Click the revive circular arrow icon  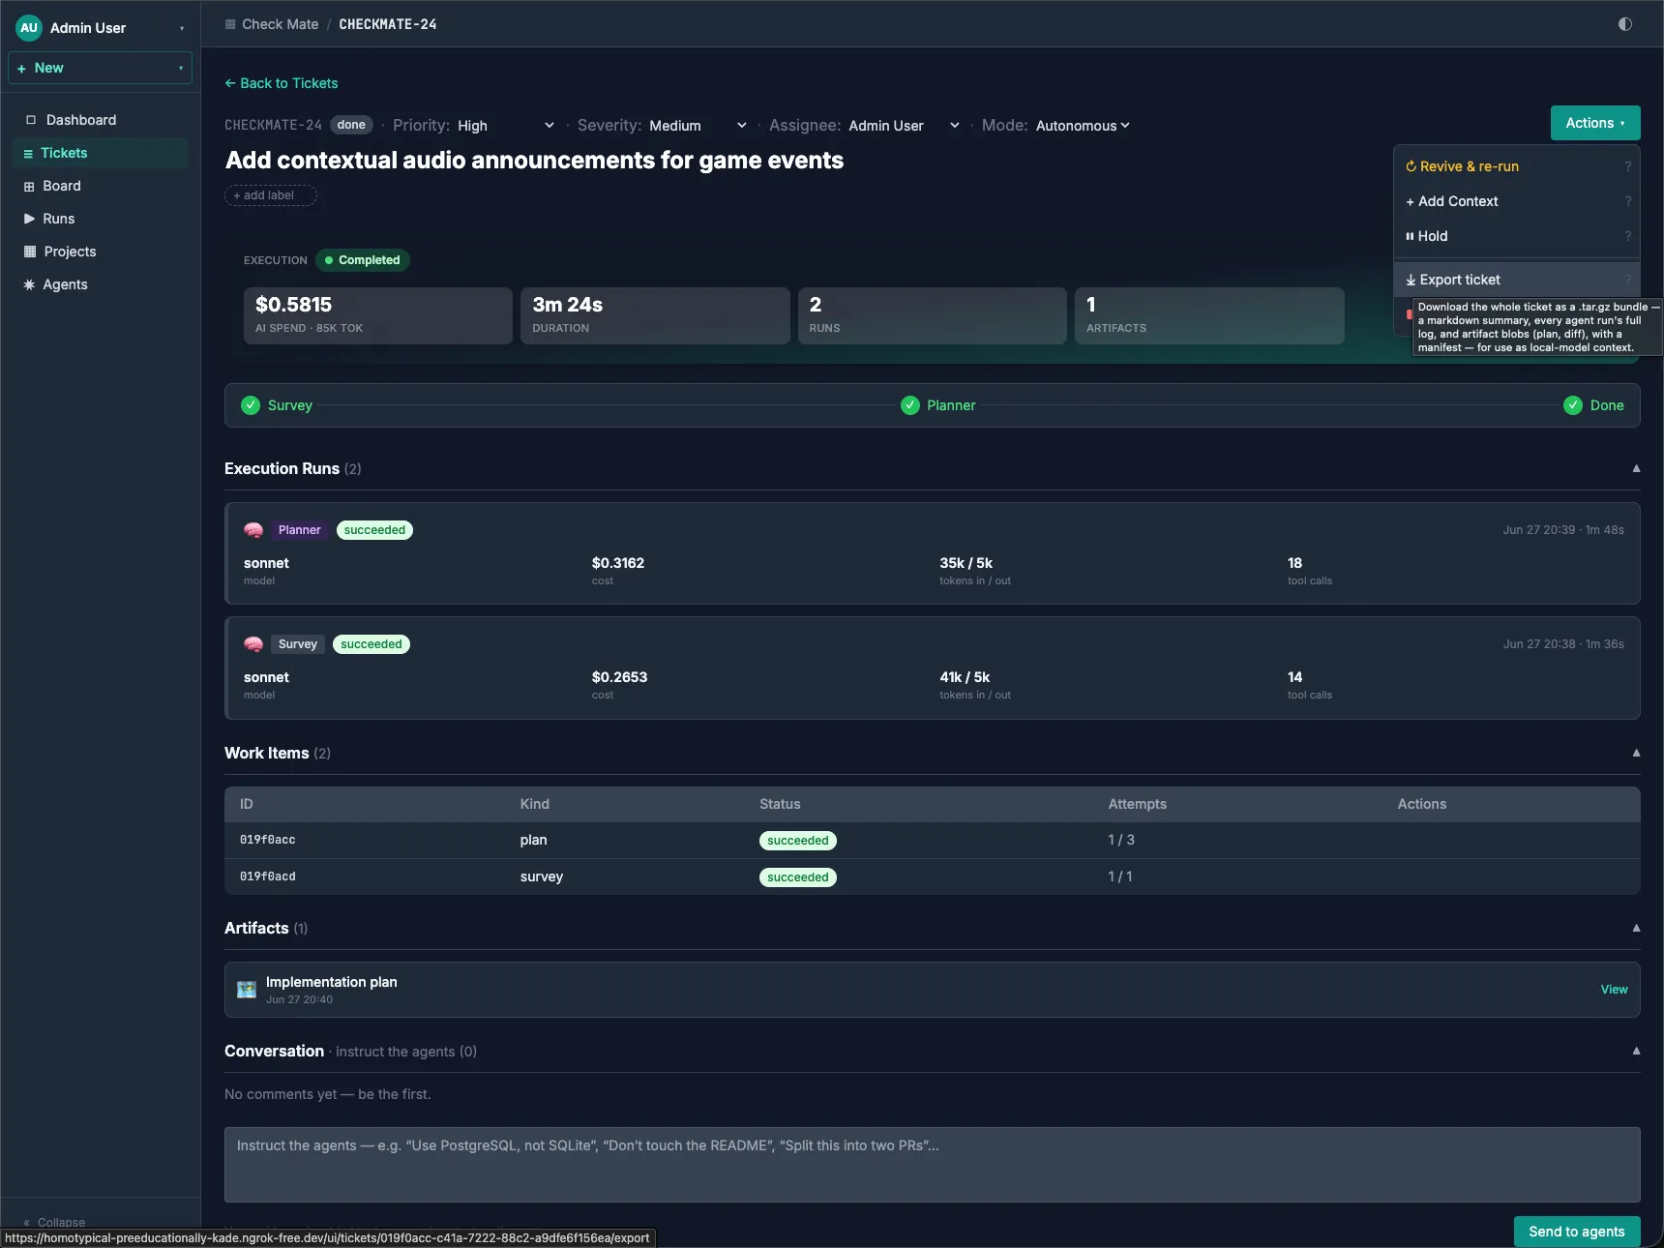coord(1411,166)
